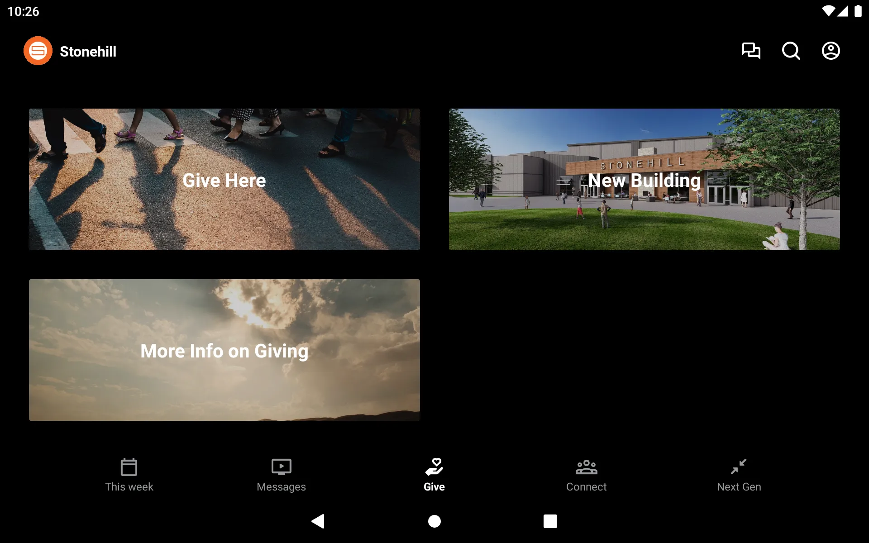Open the Messages tab label
Screen dimensions: 869x543
[x=280, y=487]
